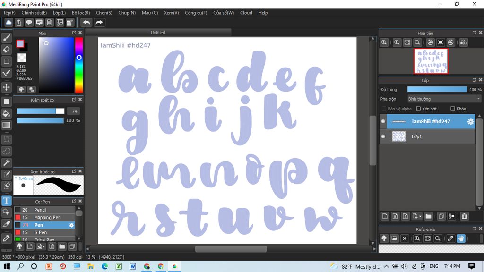Open layer settings gear for IamShiii layer
The image size is (484, 272).
click(470, 121)
